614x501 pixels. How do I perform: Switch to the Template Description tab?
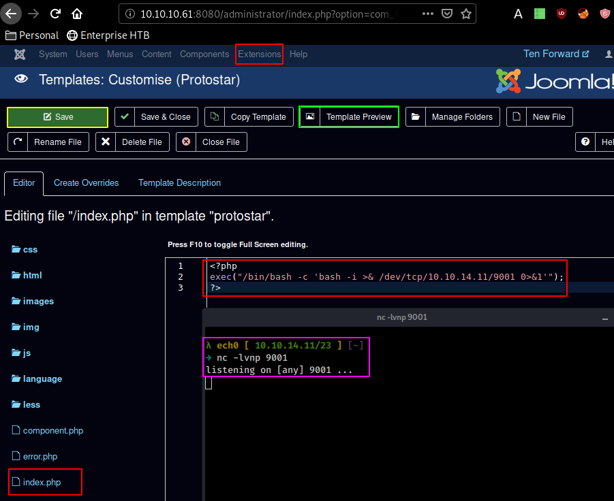pyautogui.click(x=179, y=183)
